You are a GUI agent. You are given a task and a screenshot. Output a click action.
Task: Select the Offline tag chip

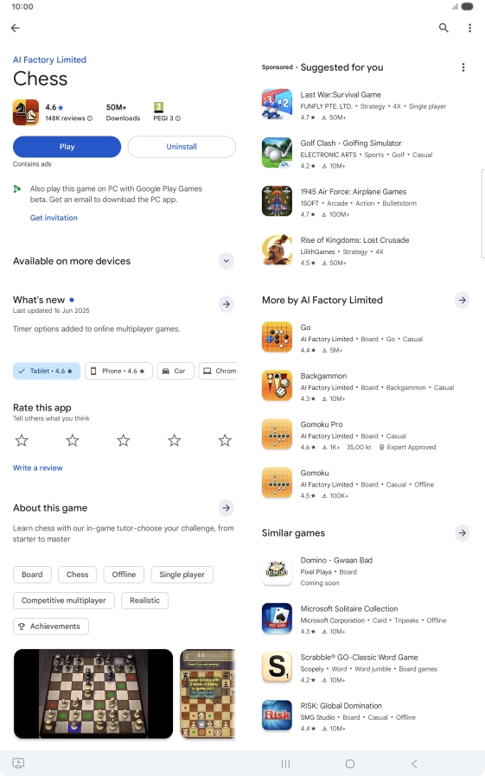[x=124, y=575]
